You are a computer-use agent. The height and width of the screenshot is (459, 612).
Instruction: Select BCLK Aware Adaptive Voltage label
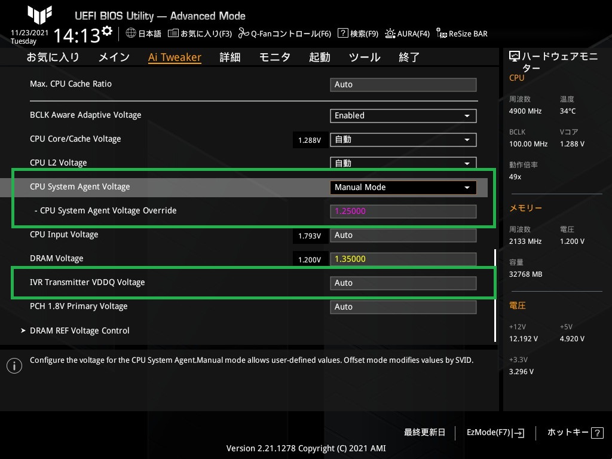[x=85, y=115]
